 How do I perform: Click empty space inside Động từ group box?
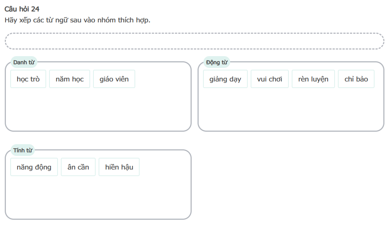click(x=291, y=110)
